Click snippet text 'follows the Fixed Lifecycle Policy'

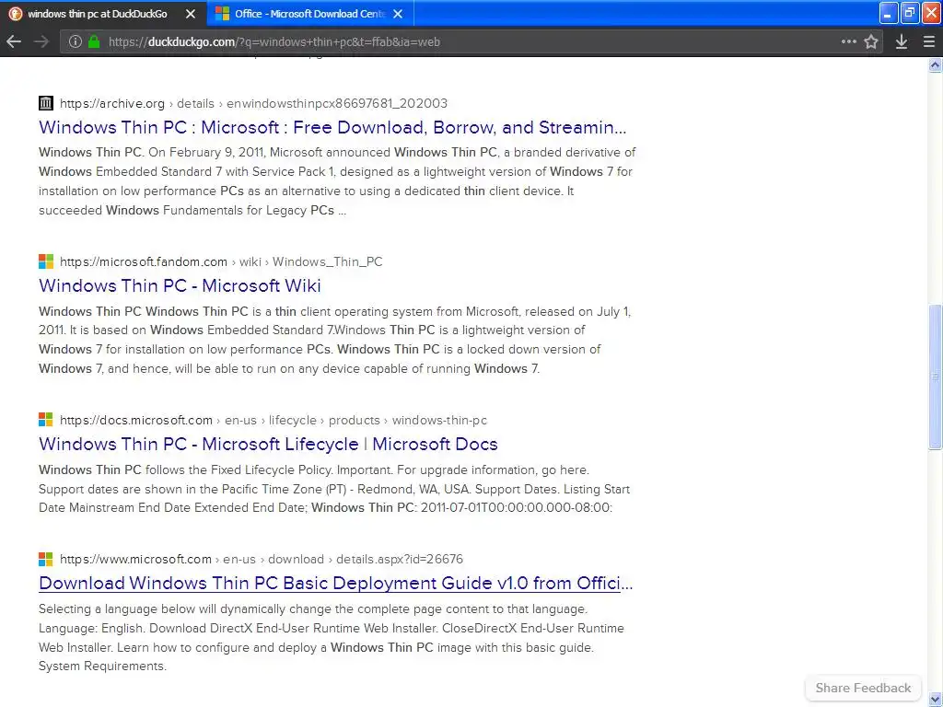[x=239, y=469]
